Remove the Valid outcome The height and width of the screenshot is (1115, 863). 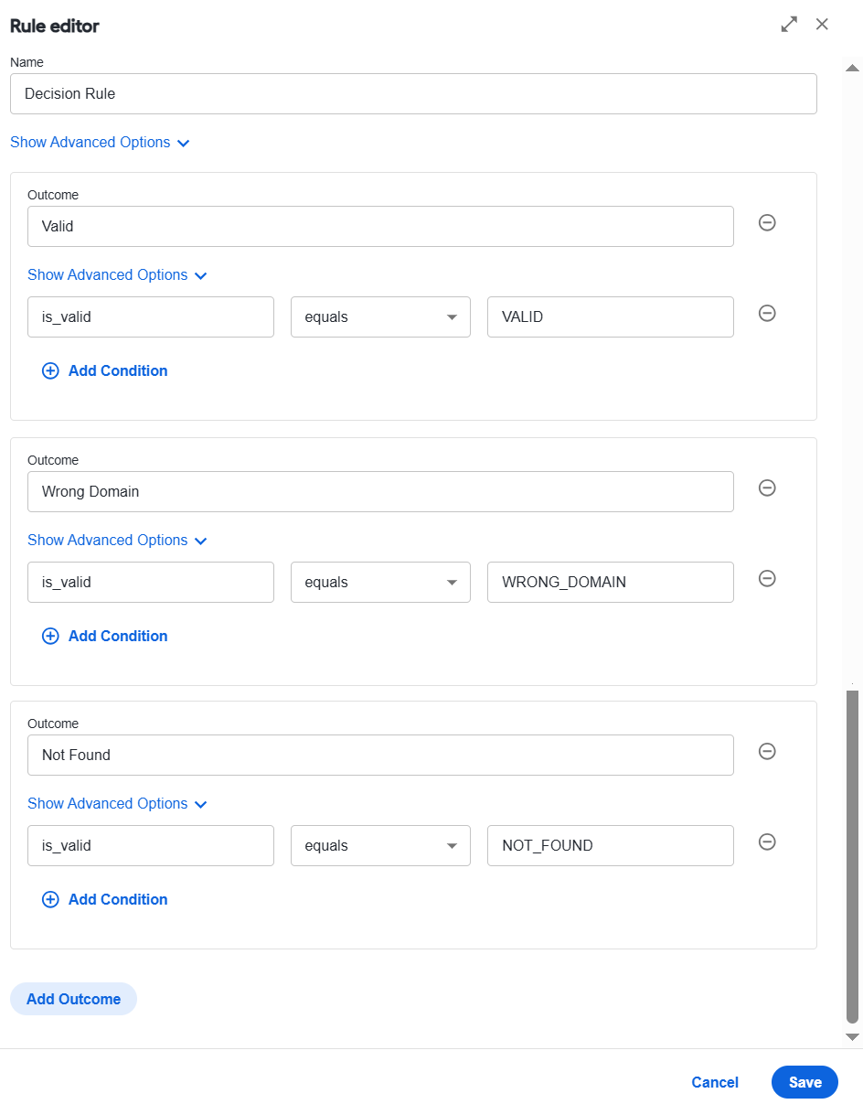pos(768,222)
